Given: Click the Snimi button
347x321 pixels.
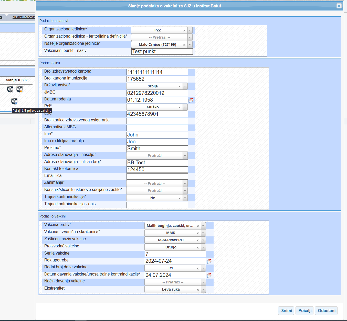Looking at the screenshot, I should pyautogui.click(x=286, y=311).
